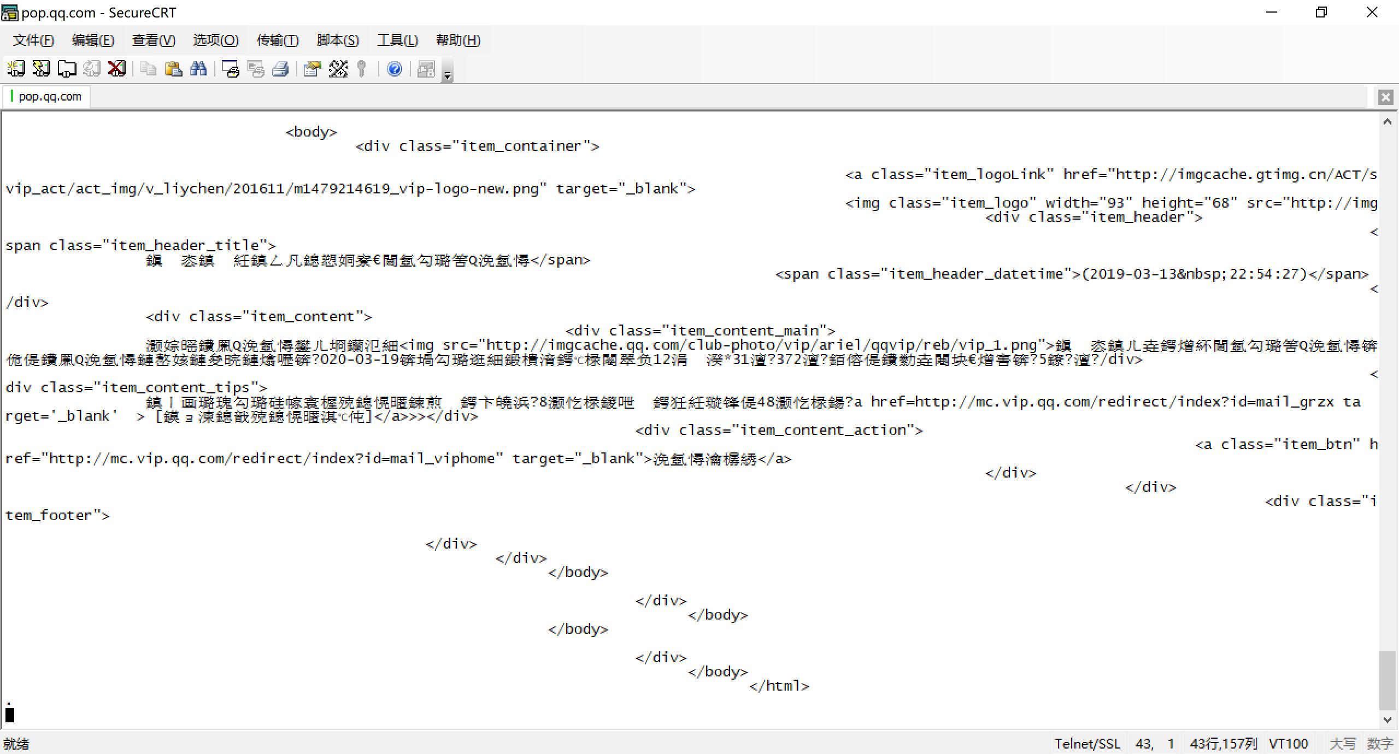The image size is (1399, 754).
Task: Click the Print Screen icon
Action: coord(231,69)
